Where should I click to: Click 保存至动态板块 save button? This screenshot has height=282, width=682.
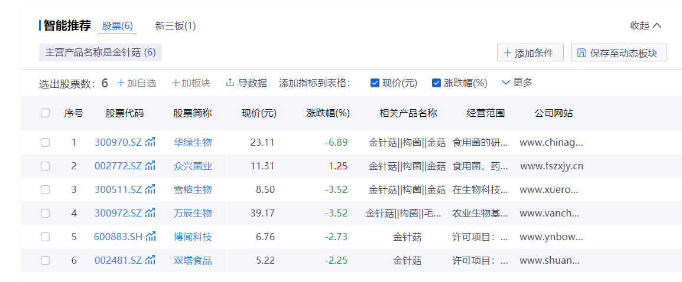tap(618, 53)
